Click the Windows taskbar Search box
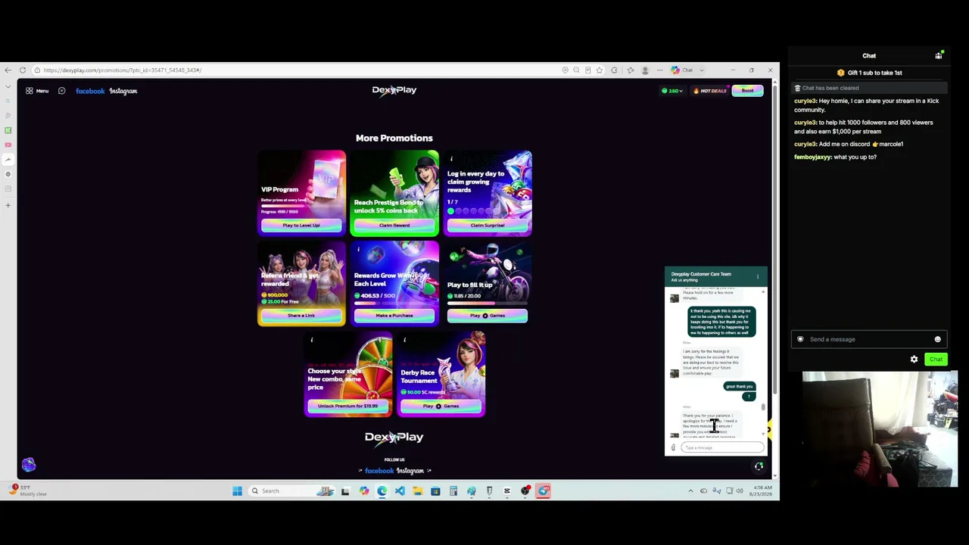Image resolution: width=969 pixels, height=545 pixels. click(293, 491)
